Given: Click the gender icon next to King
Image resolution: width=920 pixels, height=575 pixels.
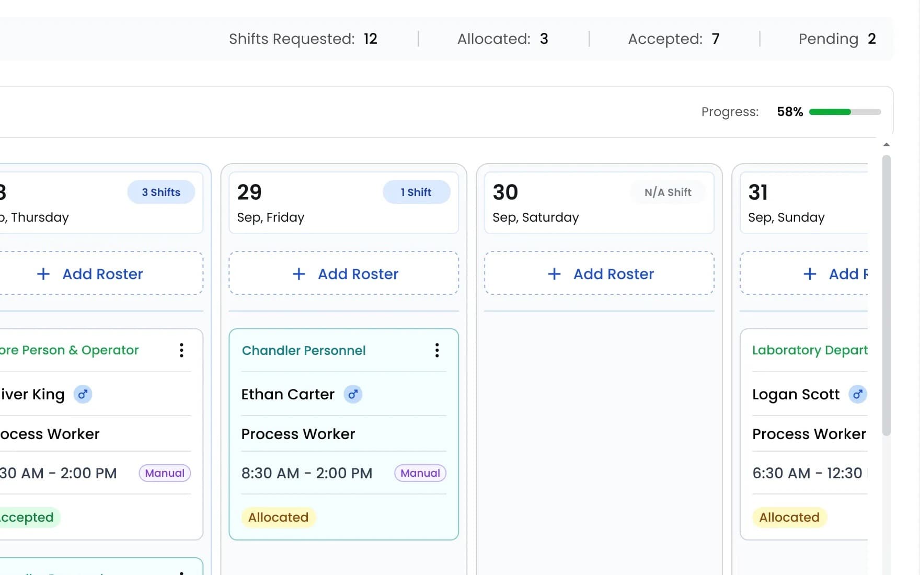Looking at the screenshot, I should [x=83, y=394].
